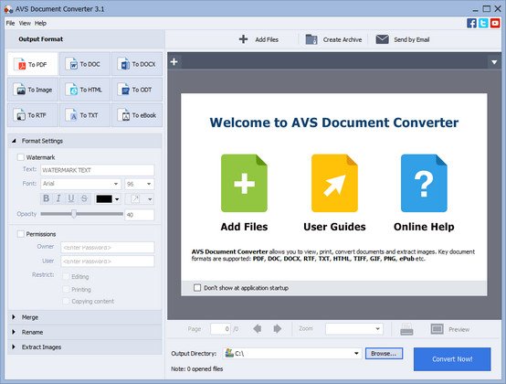Click the Page number field

pyautogui.click(x=220, y=329)
